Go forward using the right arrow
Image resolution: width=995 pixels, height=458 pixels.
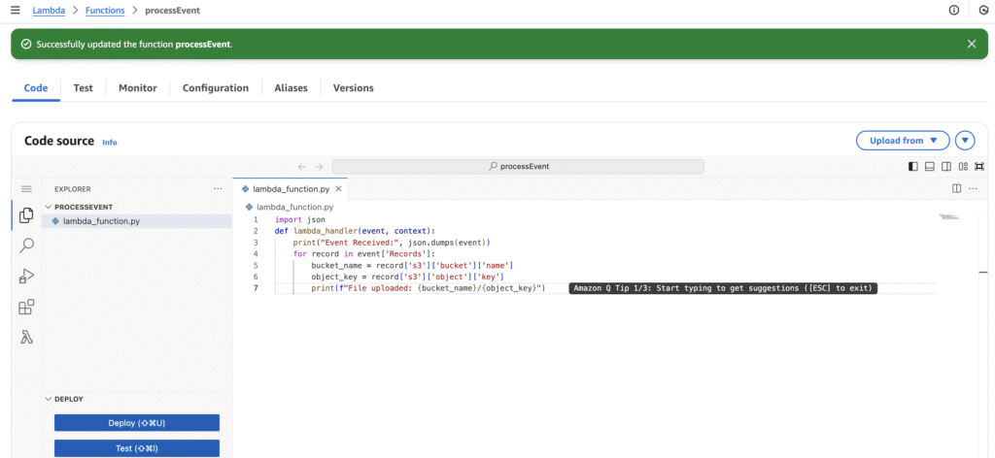click(319, 167)
